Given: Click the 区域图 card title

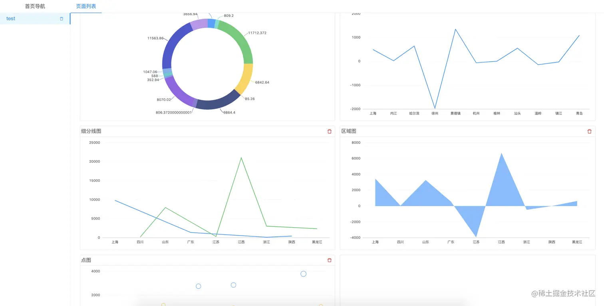Looking at the screenshot, I should (349, 131).
